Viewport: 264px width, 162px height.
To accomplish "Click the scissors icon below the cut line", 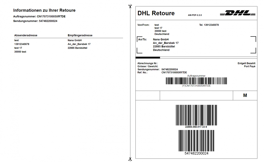I will click(130, 159).
